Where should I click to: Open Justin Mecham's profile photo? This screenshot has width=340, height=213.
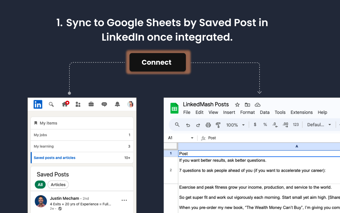[41, 201]
